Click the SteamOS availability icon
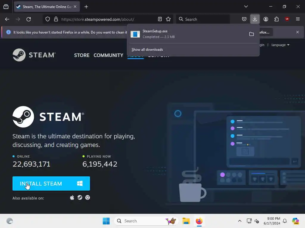Image resolution: width=305 pixels, height=228 pixels. (x=80, y=197)
